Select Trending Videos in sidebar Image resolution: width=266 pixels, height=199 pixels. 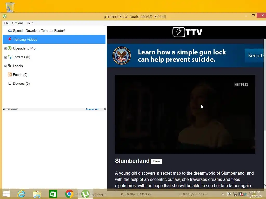pyautogui.click(x=54, y=39)
